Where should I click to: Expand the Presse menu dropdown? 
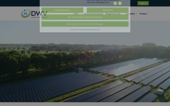[144, 14]
